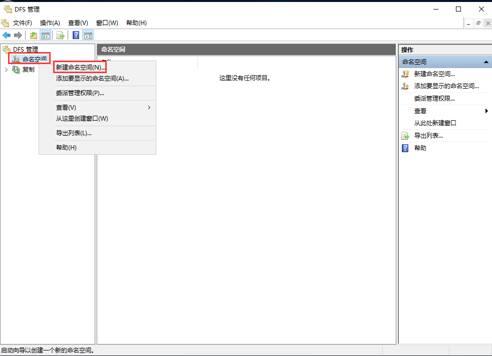Open the 窗口(W) menu
492x356 pixels.
[x=107, y=23]
